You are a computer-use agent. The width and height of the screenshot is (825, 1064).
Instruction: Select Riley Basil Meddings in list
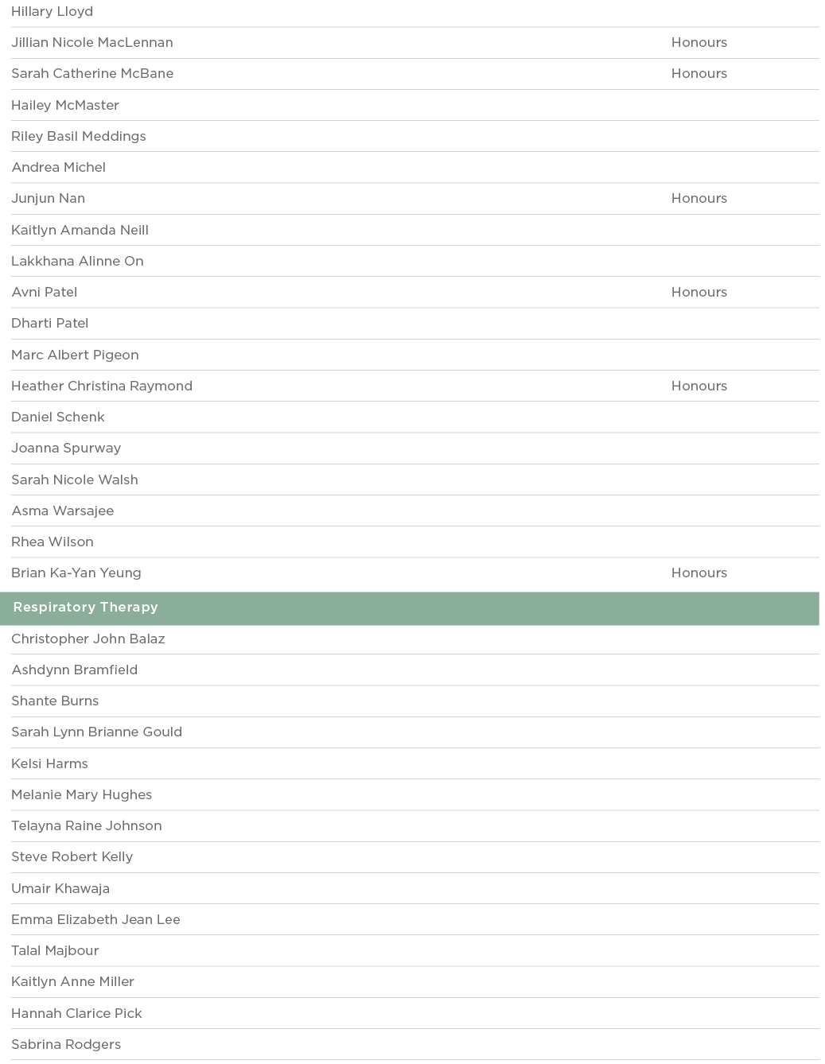click(x=78, y=137)
